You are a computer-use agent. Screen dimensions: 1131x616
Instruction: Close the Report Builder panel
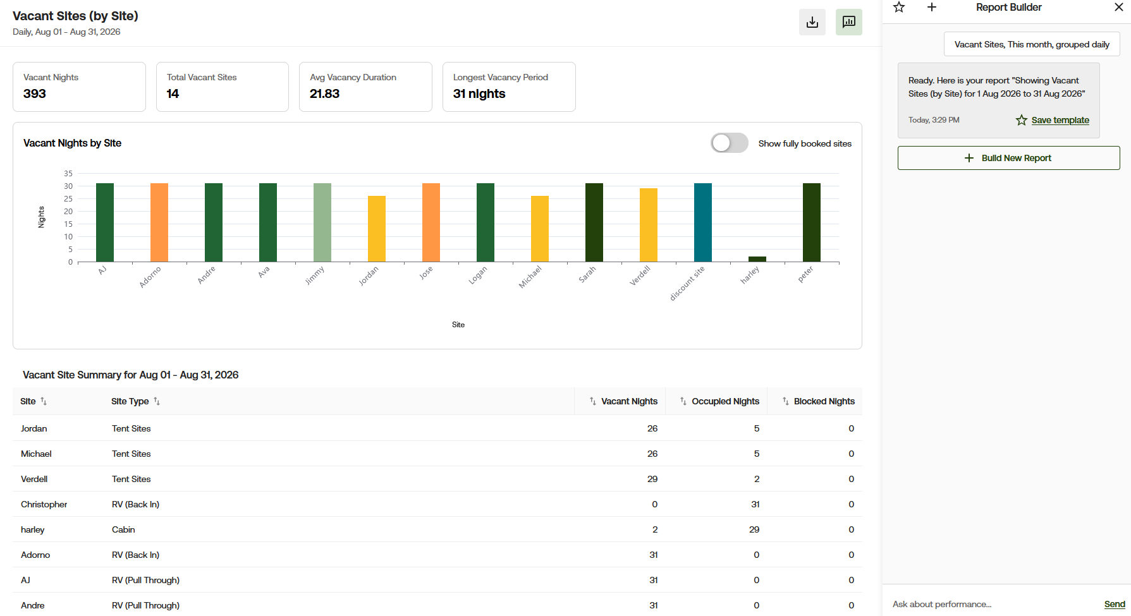coord(1118,7)
